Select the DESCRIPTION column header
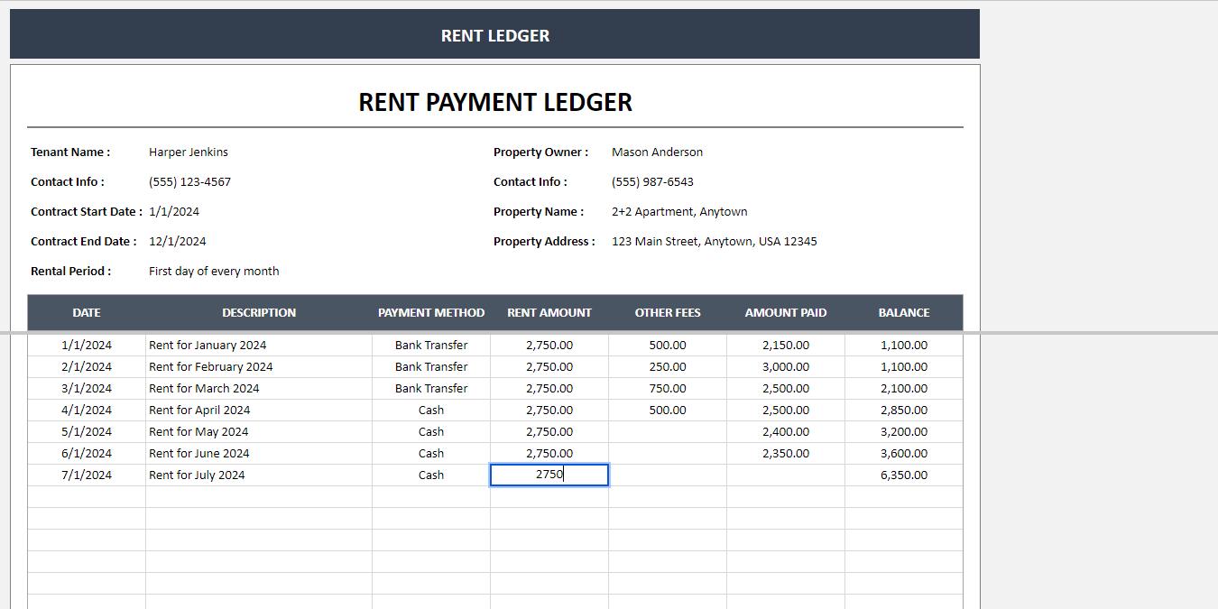The image size is (1218, 609). (x=259, y=312)
